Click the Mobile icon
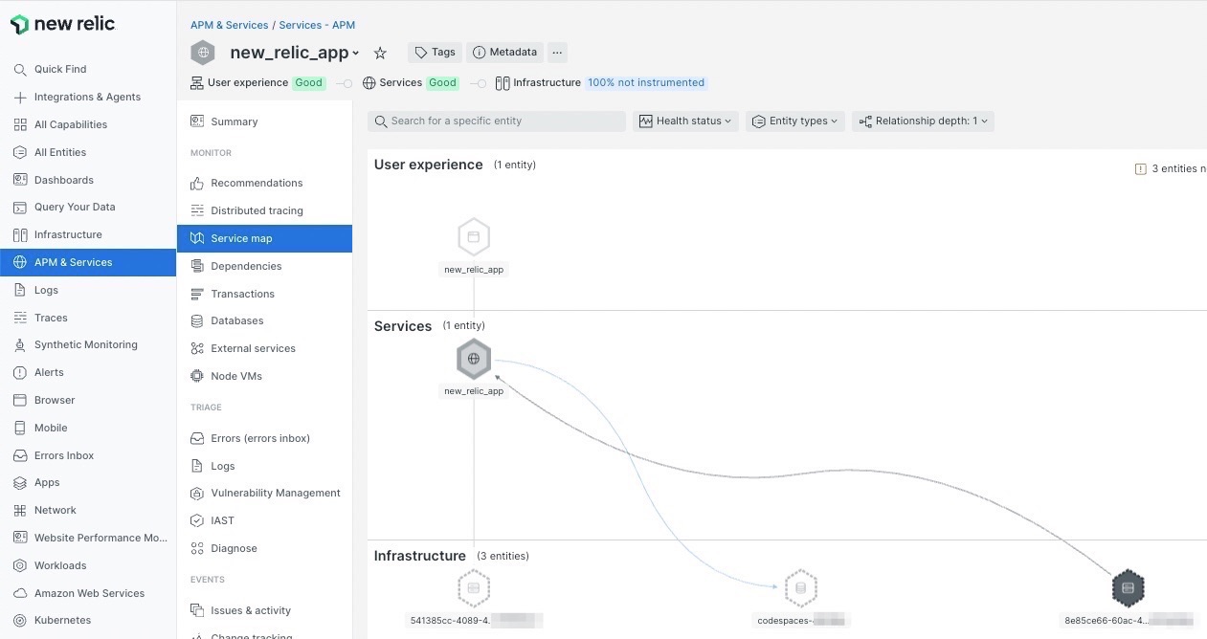This screenshot has width=1207, height=639. 20,428
